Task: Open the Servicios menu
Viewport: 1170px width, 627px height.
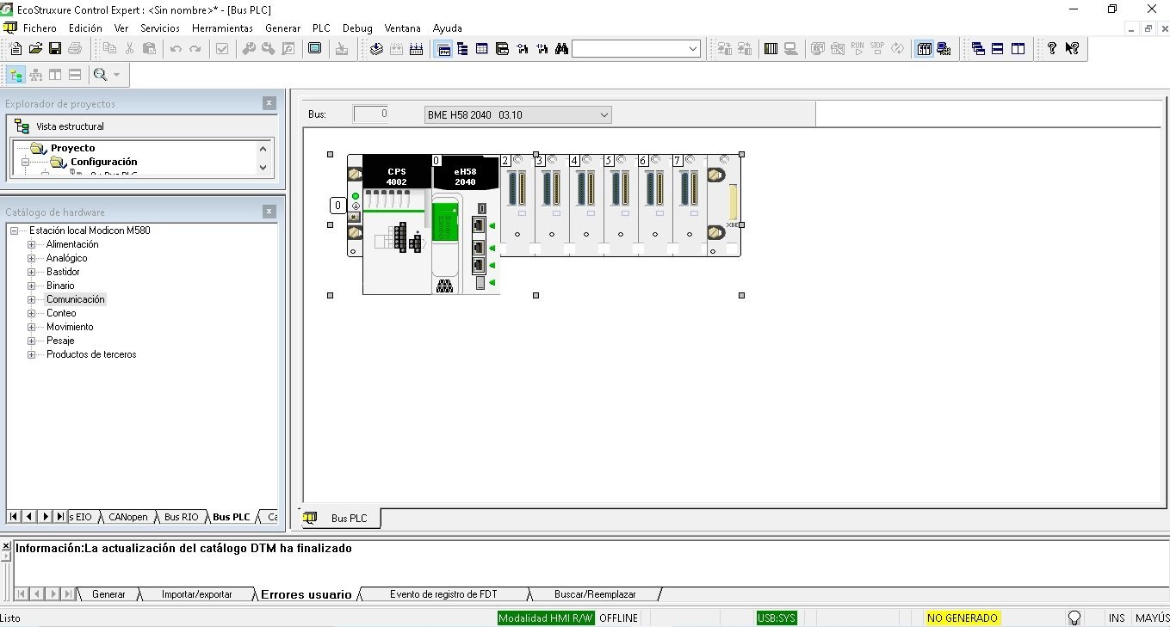Action: tap(160, 28)
